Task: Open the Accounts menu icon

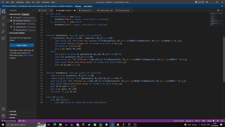Action: click(x=3, y=109)
